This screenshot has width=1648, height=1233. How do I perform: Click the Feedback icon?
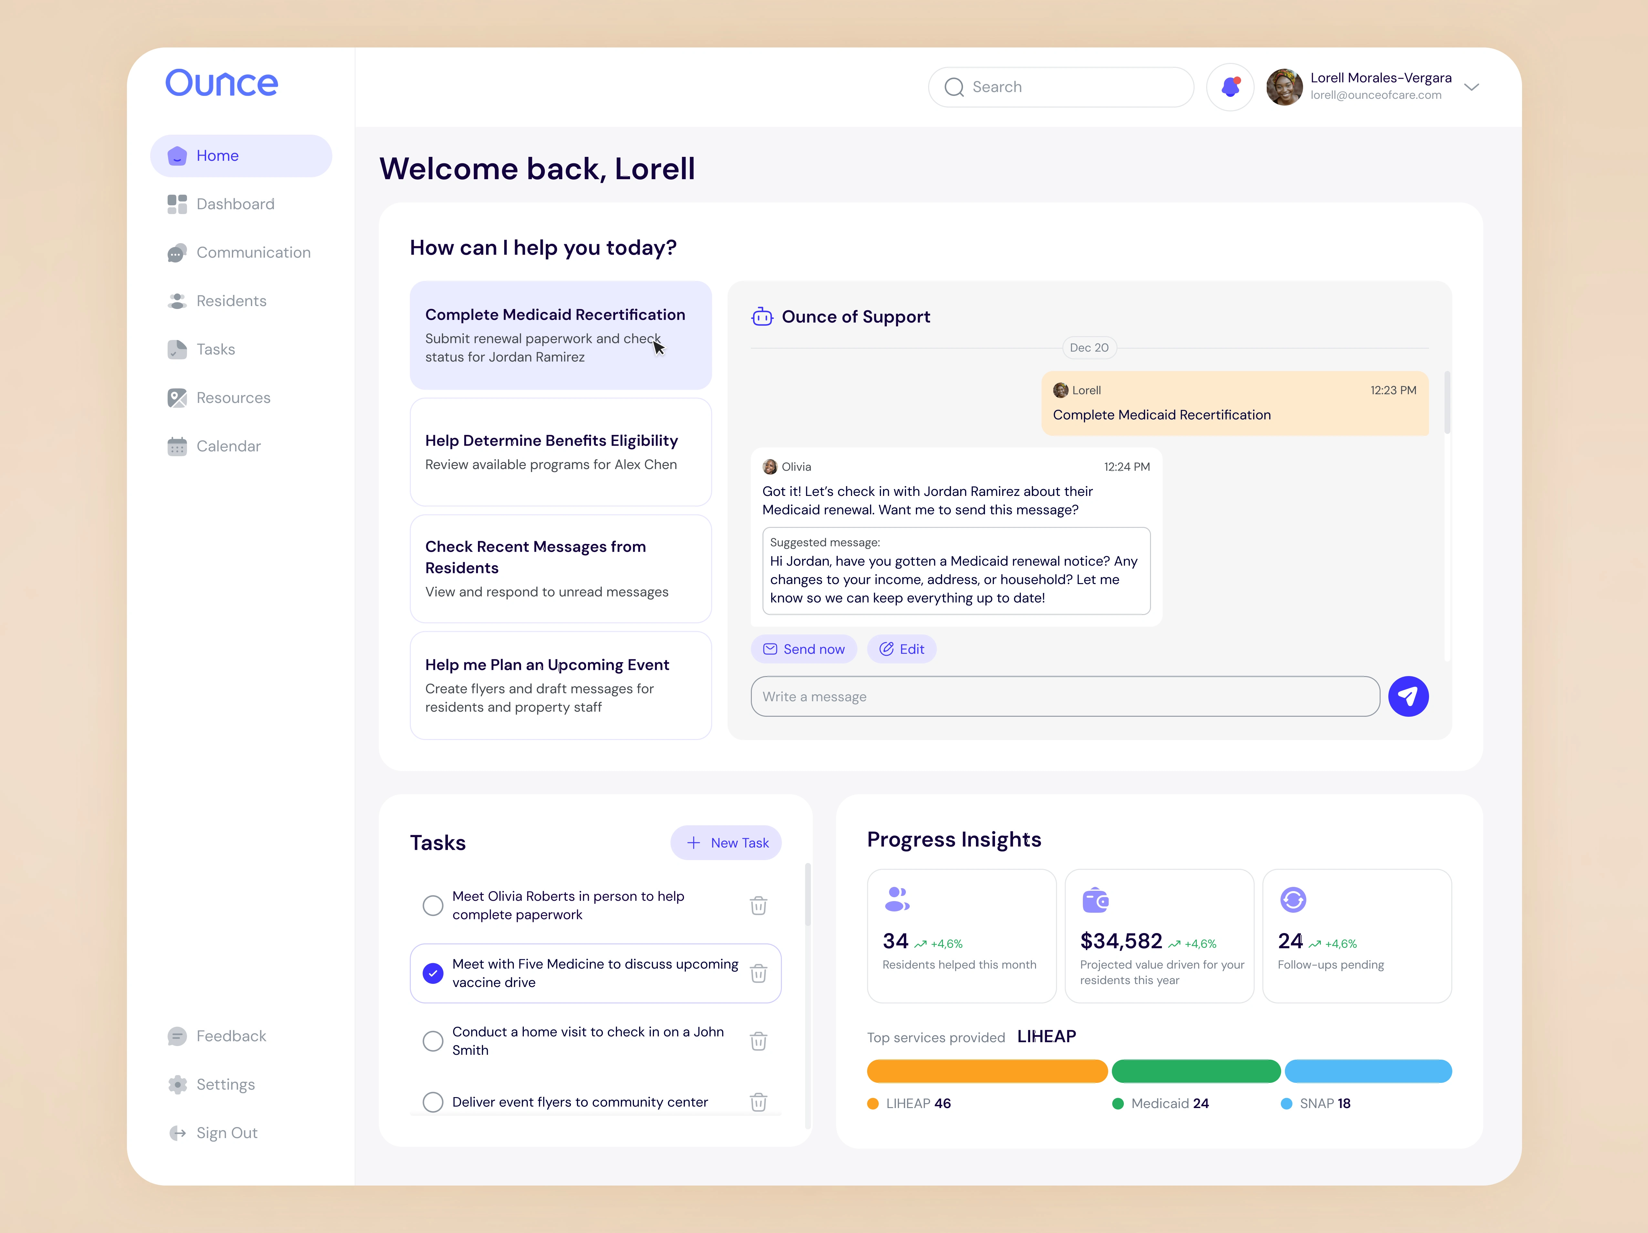click(177, 1036)
